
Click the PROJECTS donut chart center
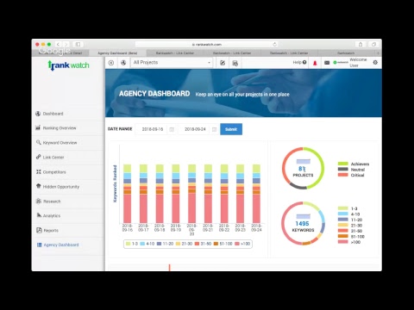[x=303, y=169]
